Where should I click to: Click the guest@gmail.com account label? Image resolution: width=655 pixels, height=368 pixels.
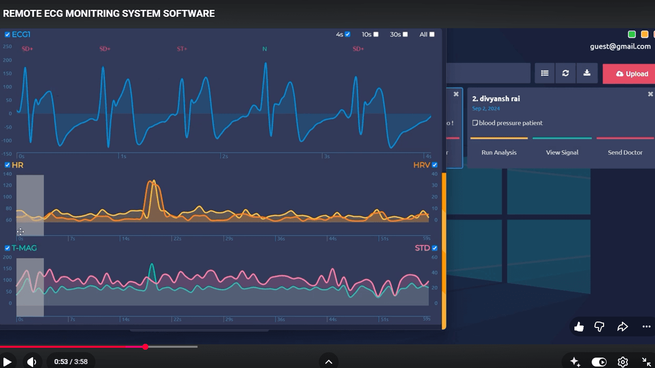[620, 46]
